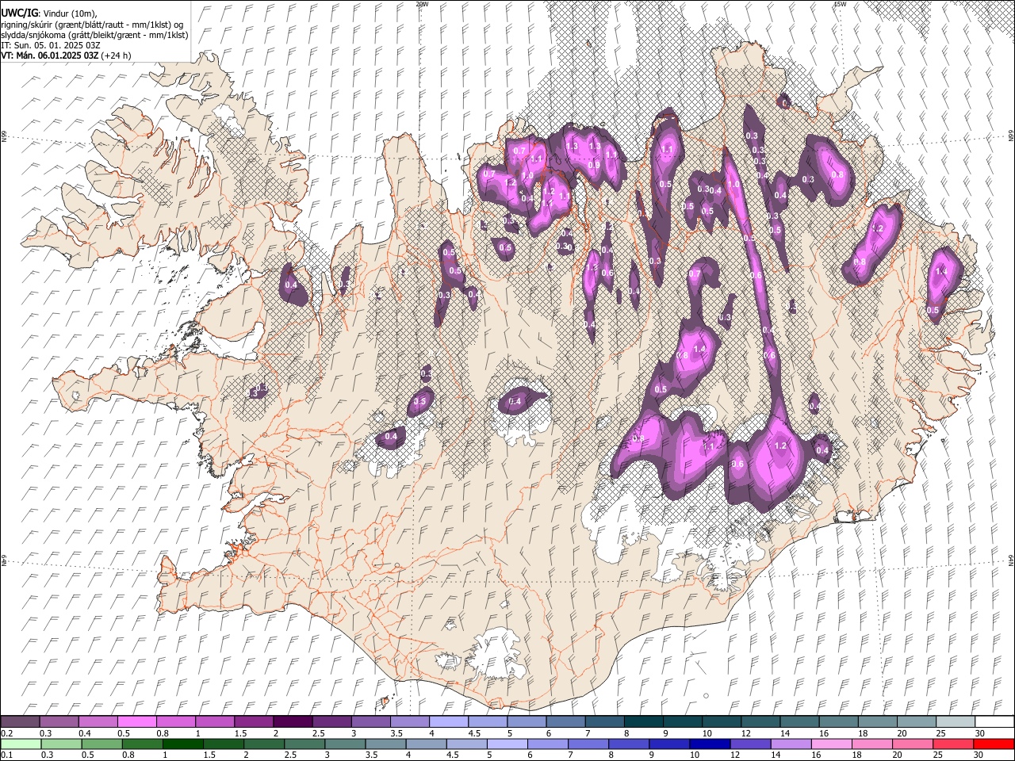The image size is (1015, 761).
Task: Click the light pink swatch labeled 16 in the bottom legend row
Action: (x=830, y=744)
